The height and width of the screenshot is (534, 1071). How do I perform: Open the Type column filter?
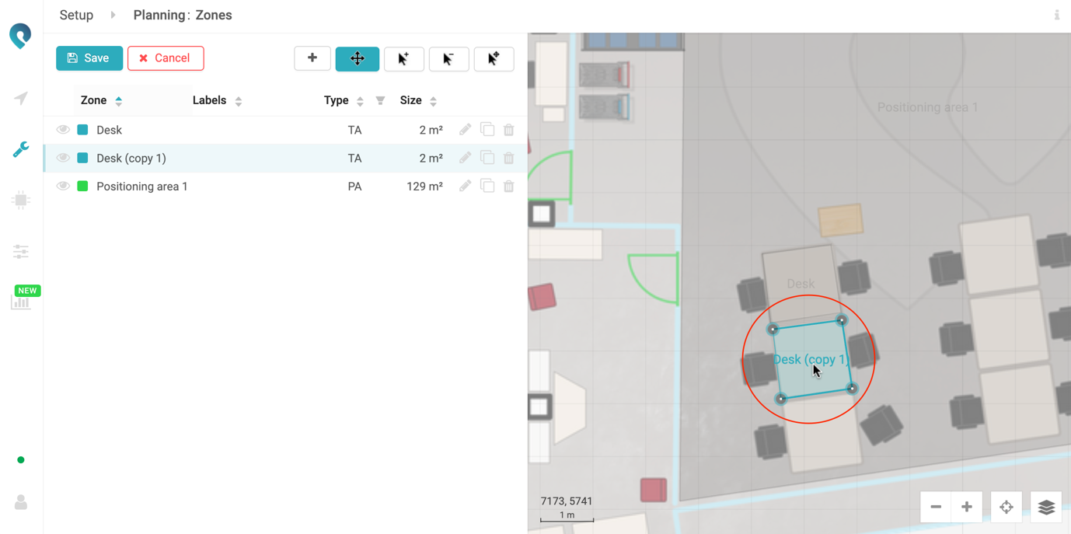pyautogui.click(x=380, y=100)
